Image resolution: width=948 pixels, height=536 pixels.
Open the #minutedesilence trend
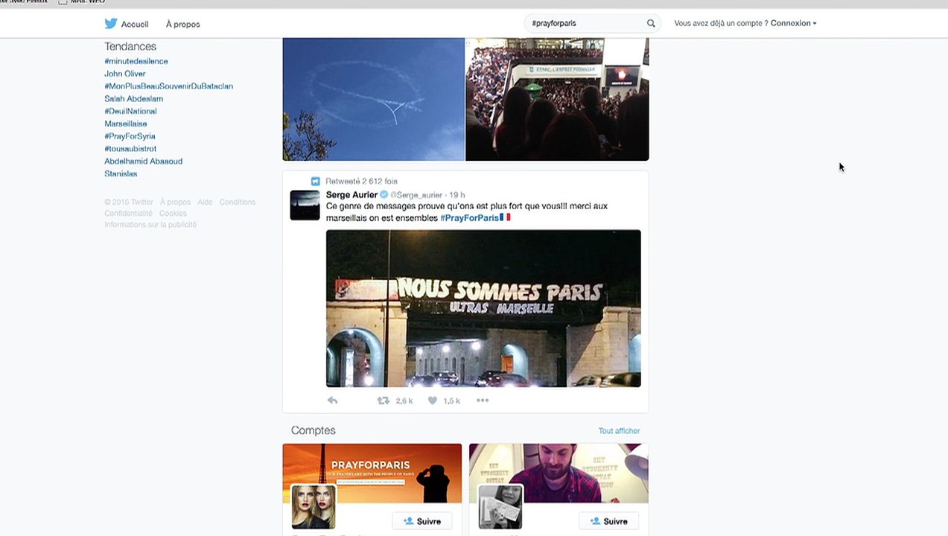[x=136, y=61]
